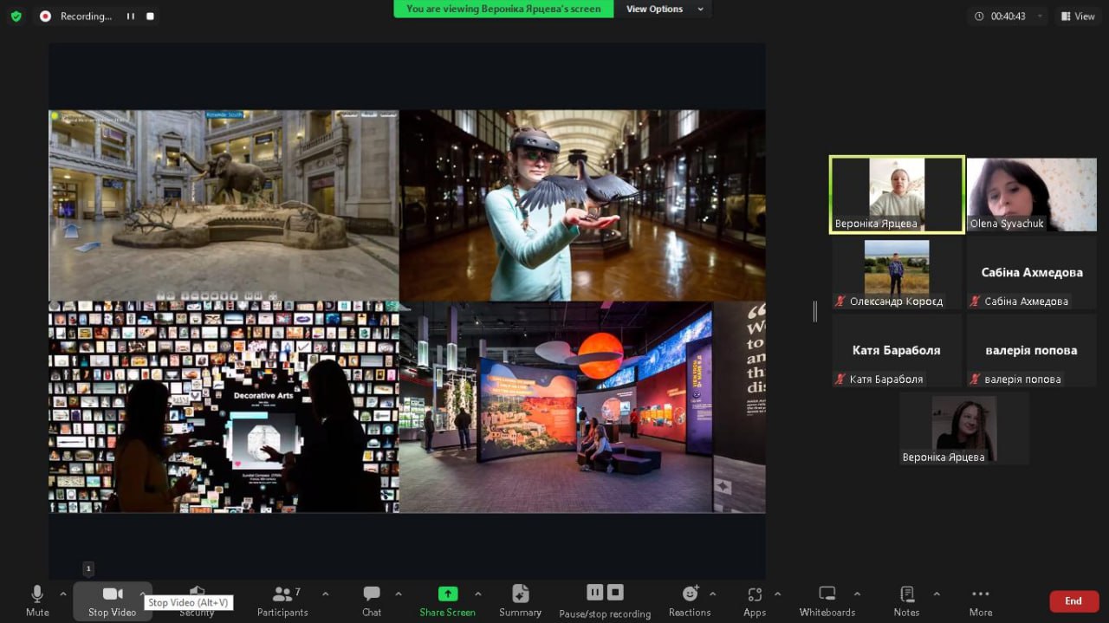Image resolution: width=1109 pixels, height=623 pixels.
Task: Pause the recording in the top bar
Action: pos(131,16)
